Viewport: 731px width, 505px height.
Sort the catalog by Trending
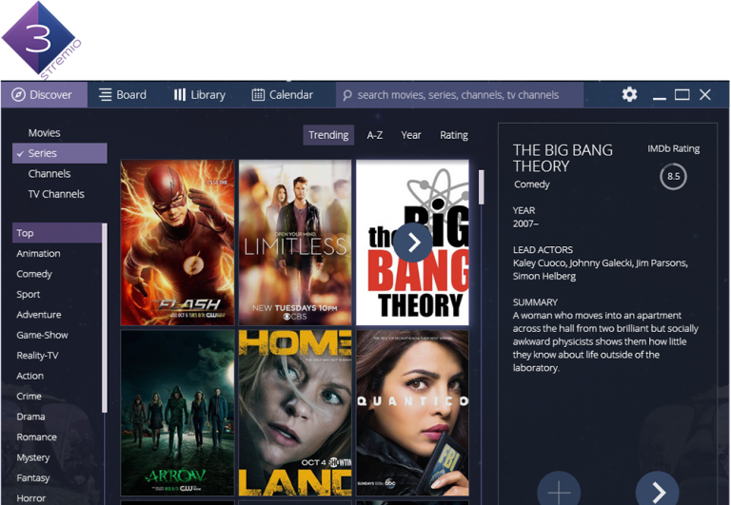[328, 135]
